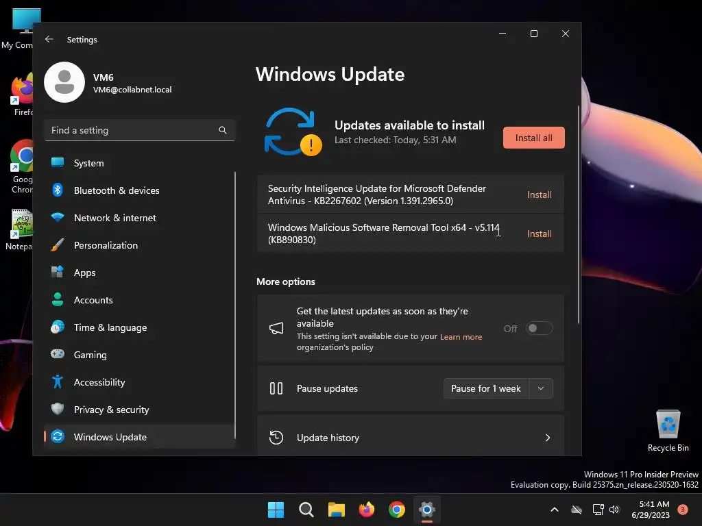Viewport: 702px width, 526px height.
Task: Click the Bluetooth & devices icon
Action: tap(58, 190)
